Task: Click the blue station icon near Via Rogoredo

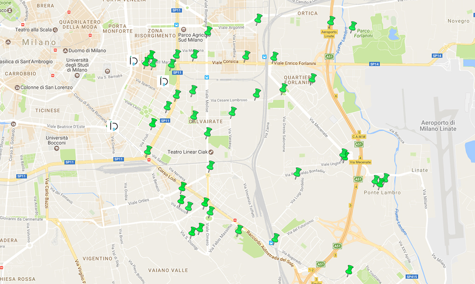Action: [272, 242]
